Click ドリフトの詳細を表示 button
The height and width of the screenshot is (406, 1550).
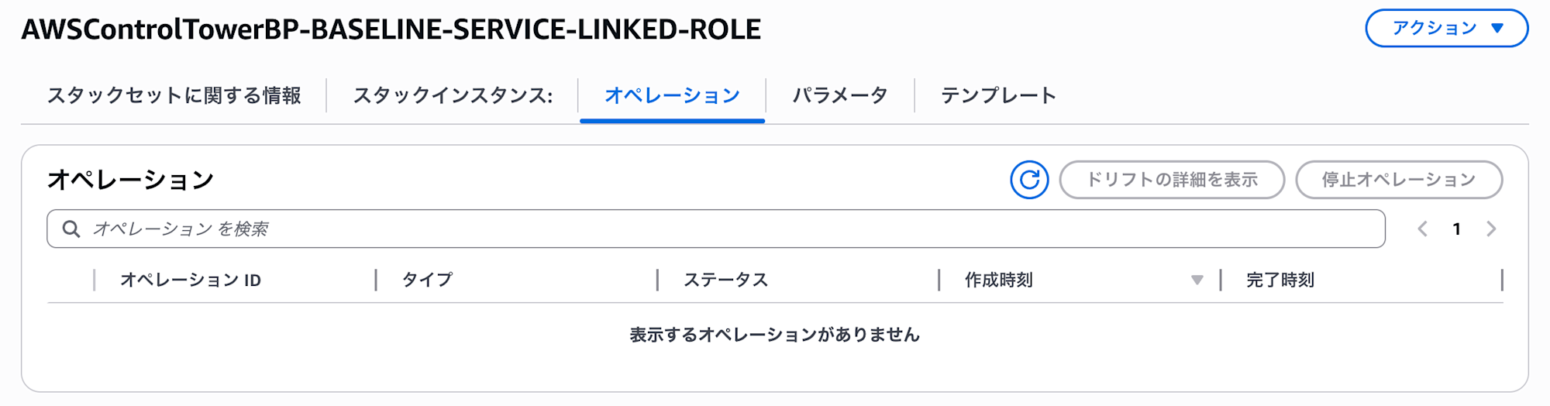pyautogui.click(x=1172, y=180)
